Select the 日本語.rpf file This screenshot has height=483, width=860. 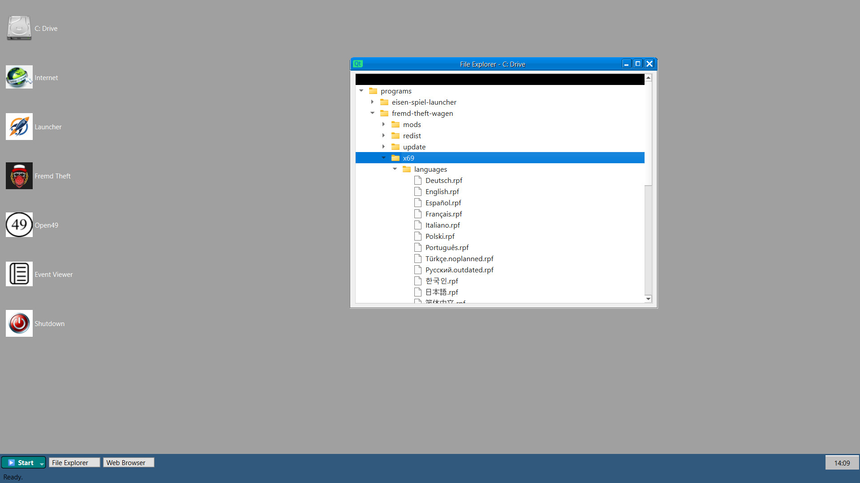coord(441,292)
